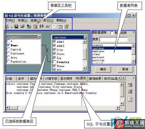Image resolution: width=145 pixels, height=129 pixels.
Task: Open the dropdown arrow beside the new icon
Action: pos(12,27)
